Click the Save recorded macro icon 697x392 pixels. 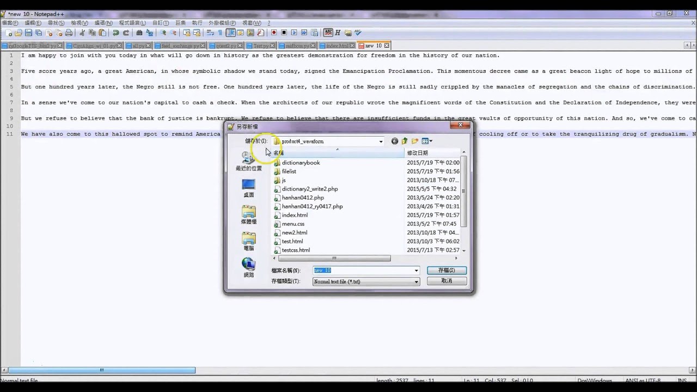[314, 33]
